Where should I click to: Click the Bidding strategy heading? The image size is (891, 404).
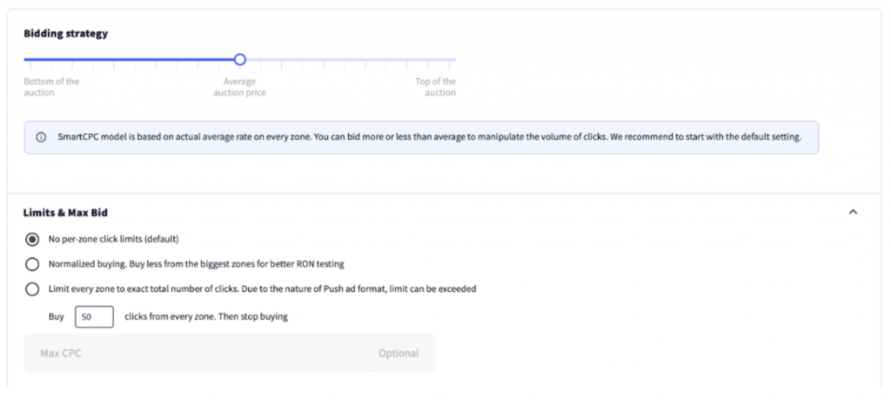pyautogui.click(x=65, y=34)
